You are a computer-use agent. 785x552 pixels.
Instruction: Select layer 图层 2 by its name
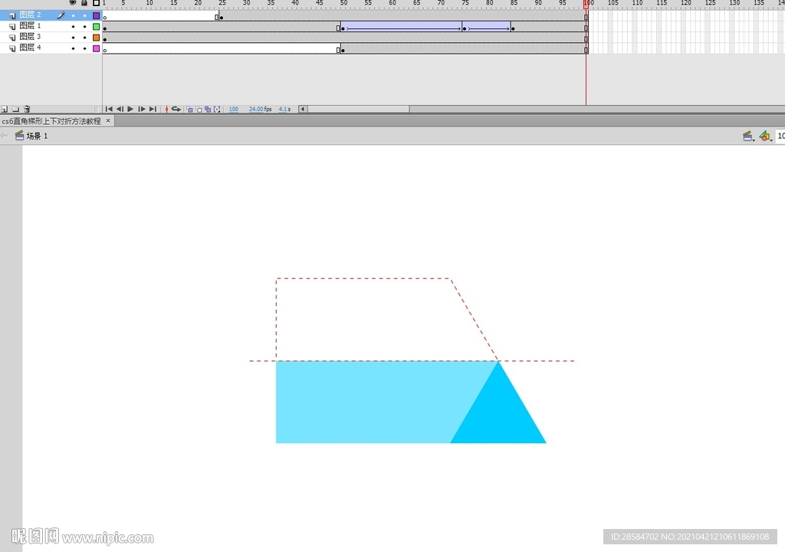pyautogui.click(x=30, y=15)
